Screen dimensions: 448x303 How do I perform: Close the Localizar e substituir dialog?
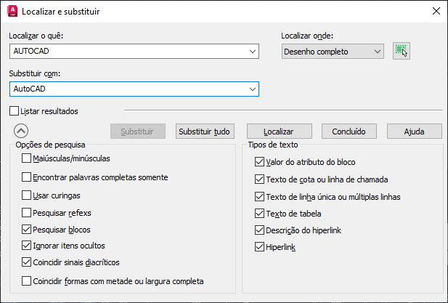[x=436, y=12]
